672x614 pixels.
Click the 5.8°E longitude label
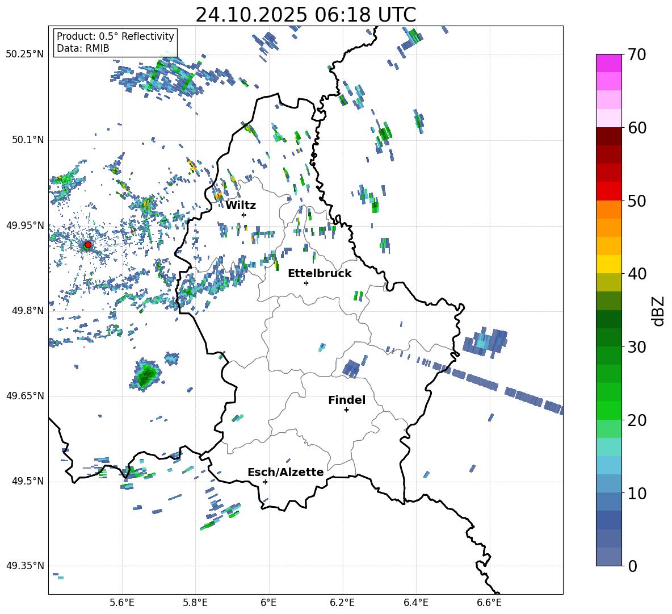[195, 603]
